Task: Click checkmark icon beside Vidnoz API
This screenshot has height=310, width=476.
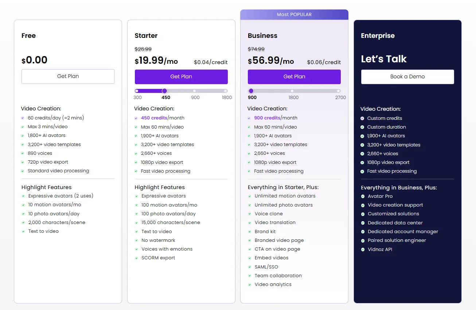Action: point(363,250)
